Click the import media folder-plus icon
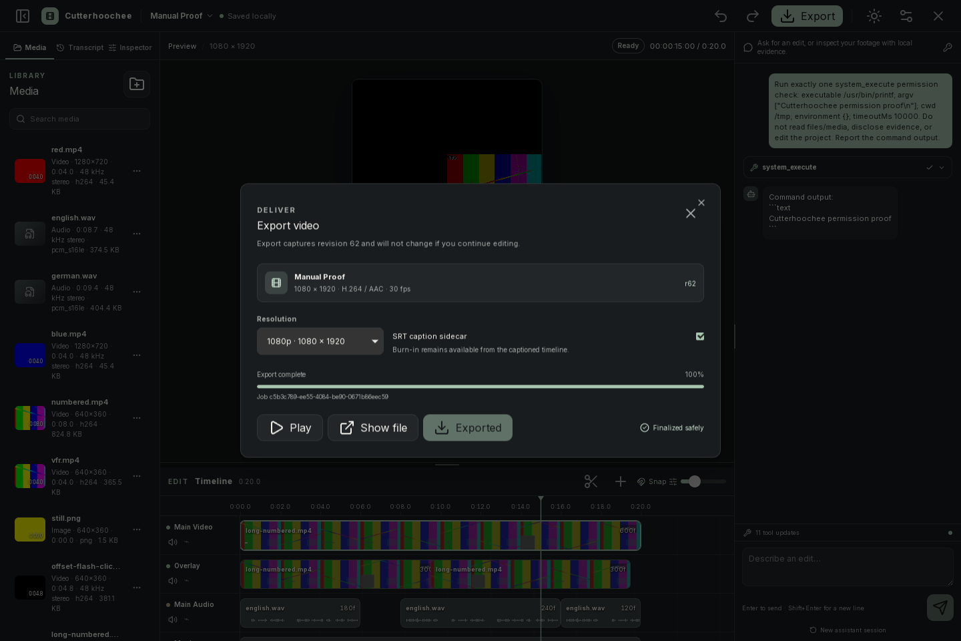The height and width of the screenshot is (641, 961). tap(137, 84)
